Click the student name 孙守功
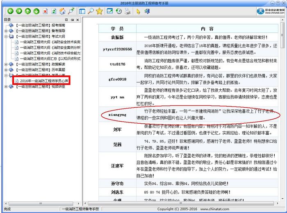This screenshot has height=213, width=287. (x=117, y=184)
